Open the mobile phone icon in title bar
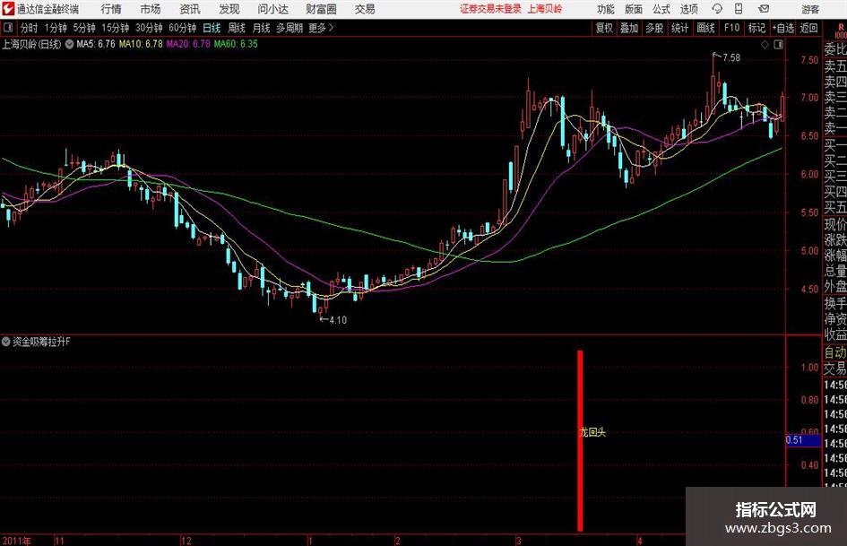Viewport: 847px width, 546px height. 739,9
